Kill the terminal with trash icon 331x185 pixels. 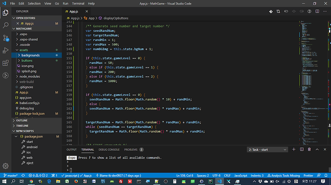309,150
